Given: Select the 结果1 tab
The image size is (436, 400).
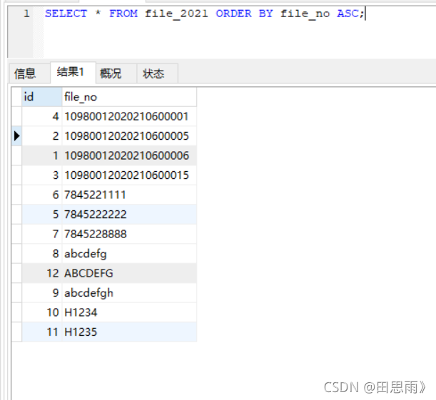Looking at the screenshot, I should click(73, 72).
